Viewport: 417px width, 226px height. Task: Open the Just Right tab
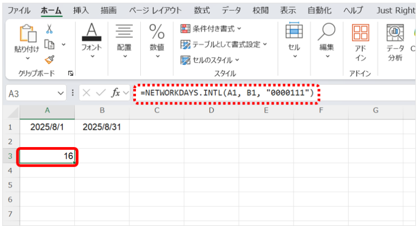396,11
